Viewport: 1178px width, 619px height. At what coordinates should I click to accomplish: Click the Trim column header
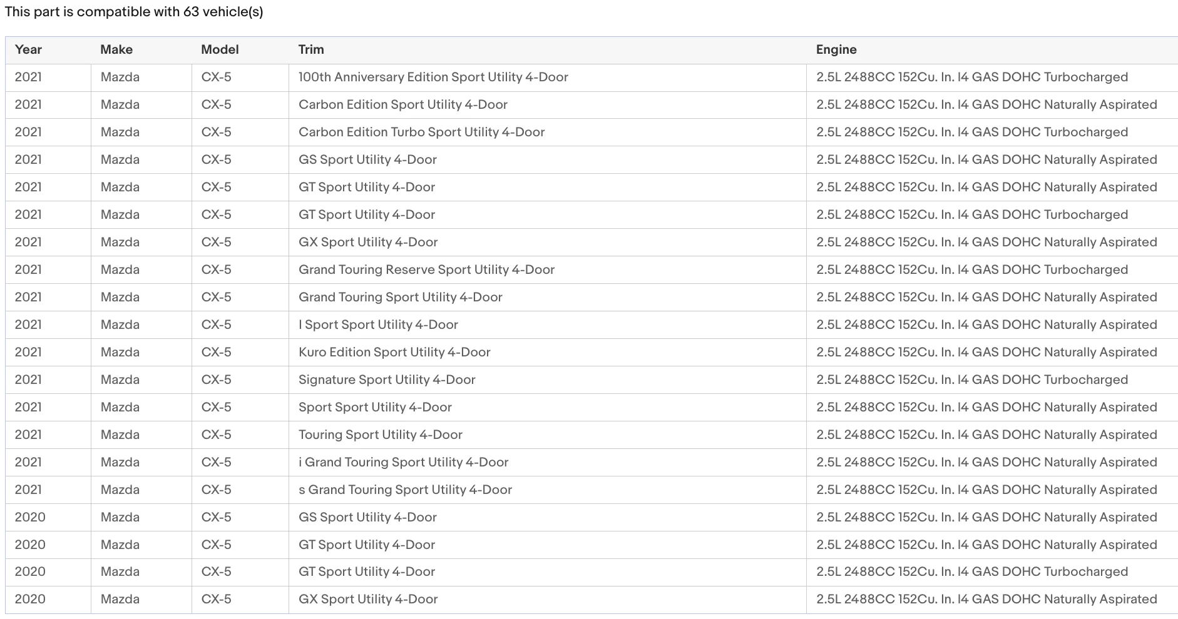(311, 49)
